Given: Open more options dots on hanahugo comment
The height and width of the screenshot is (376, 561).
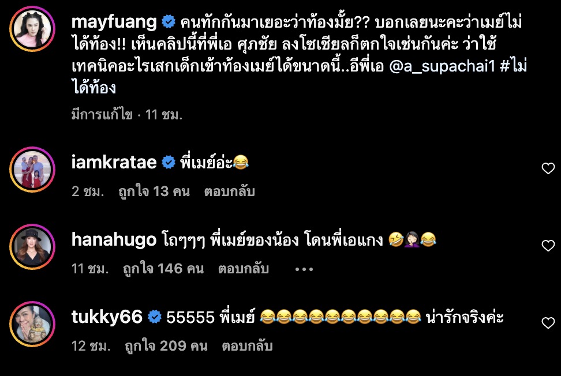Looking at the screenshot, I should pos(304,269).
